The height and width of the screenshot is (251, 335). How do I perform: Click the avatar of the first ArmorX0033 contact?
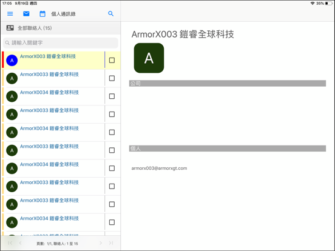coord(12,78)
